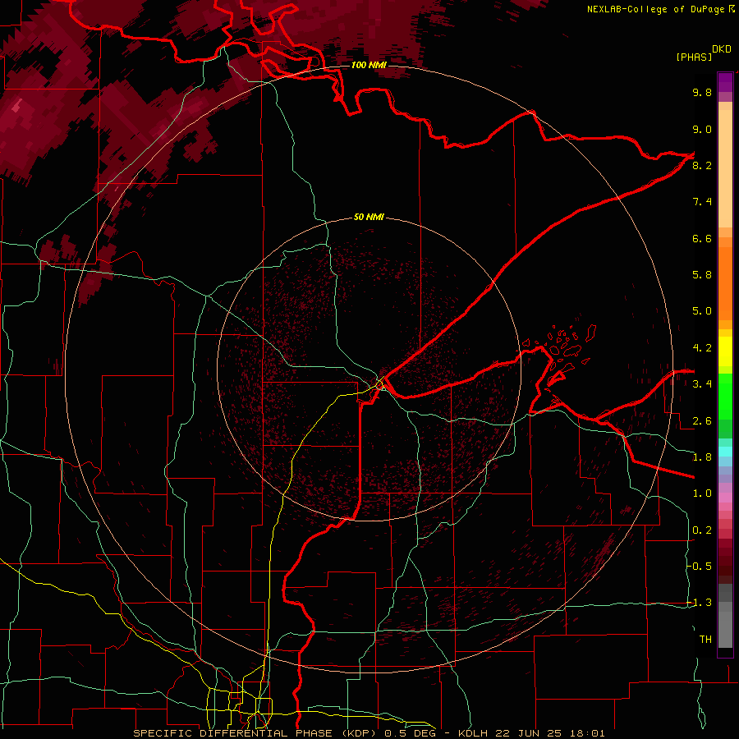Click the 5.0 value on the color scale
The image size is (739, 739).
[702, 311]
